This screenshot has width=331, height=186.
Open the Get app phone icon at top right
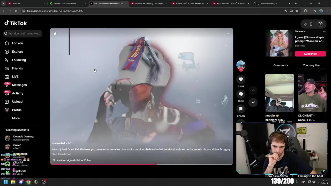point(311,24)
